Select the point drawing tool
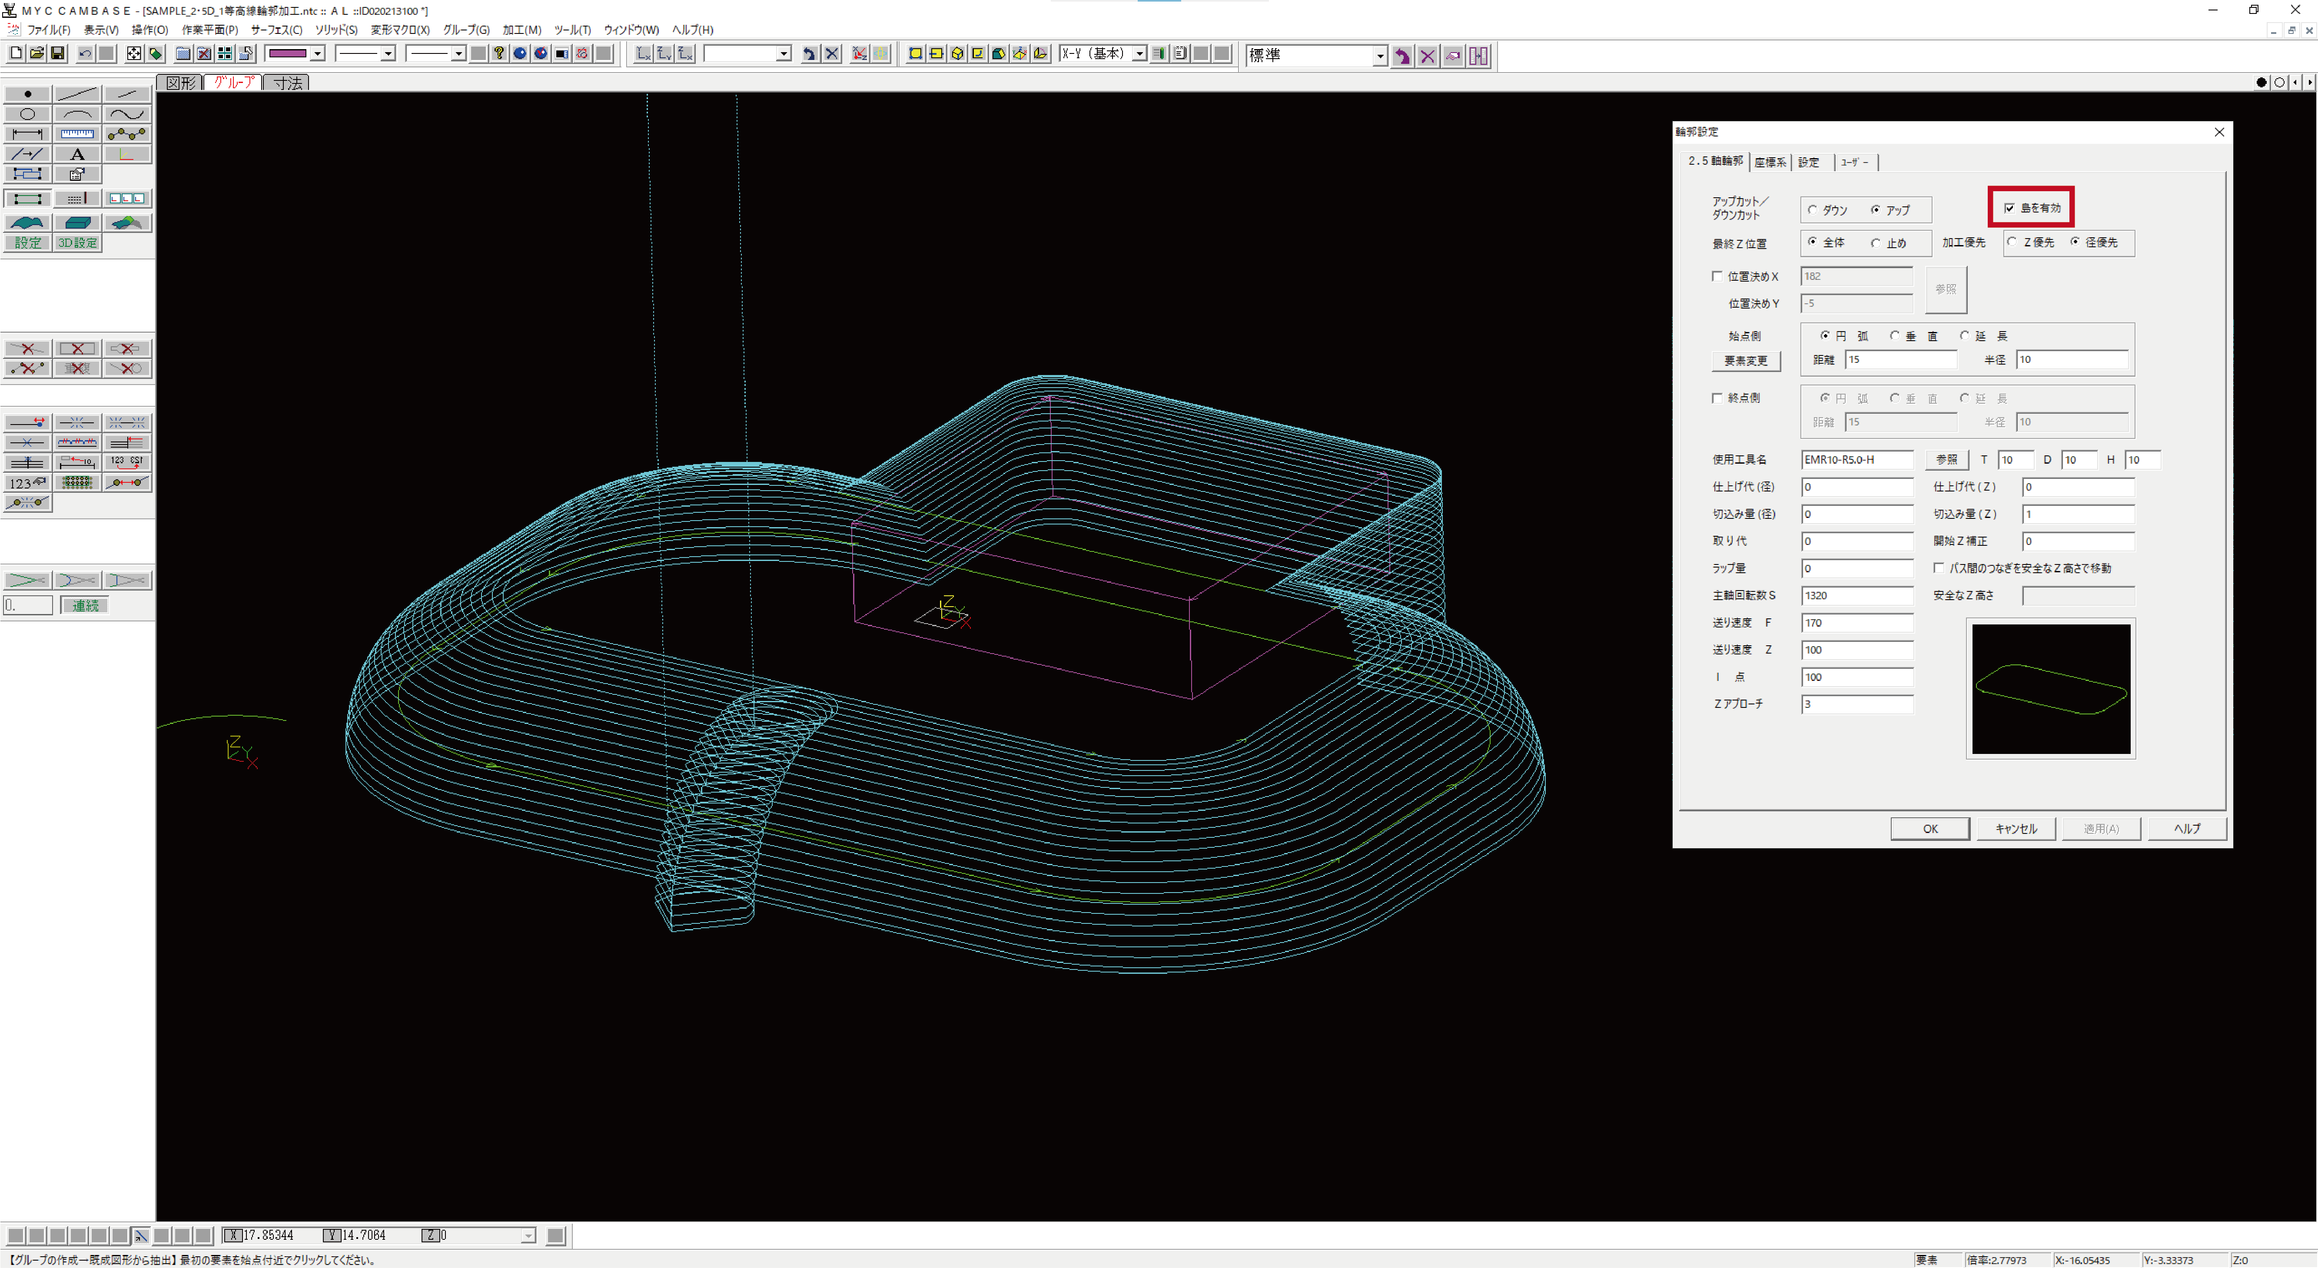 (27, 93)
